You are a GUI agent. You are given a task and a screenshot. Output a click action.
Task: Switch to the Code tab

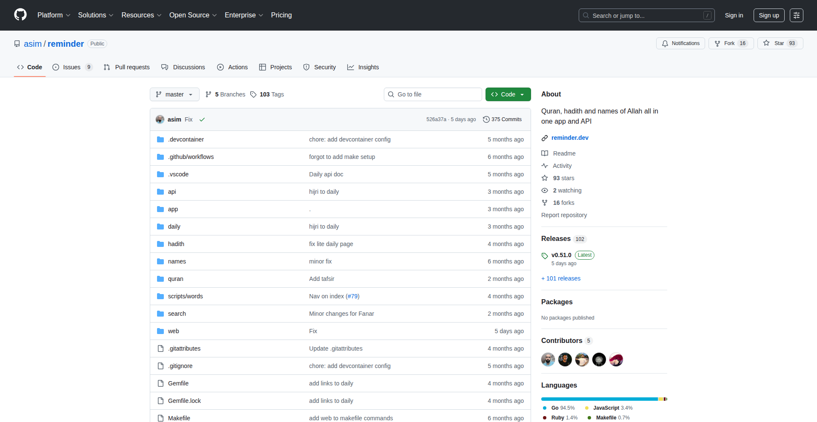coord(30,67)
